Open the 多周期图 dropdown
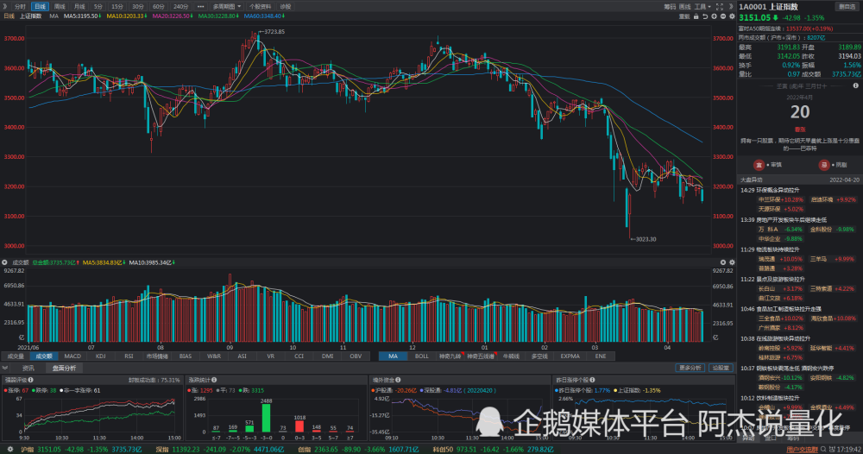The width and height of the screenshot is (863, 454). [227, 7]
